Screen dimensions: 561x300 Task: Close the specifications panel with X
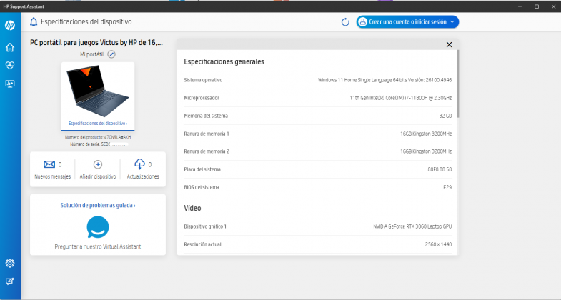click(x=449, y=45)
